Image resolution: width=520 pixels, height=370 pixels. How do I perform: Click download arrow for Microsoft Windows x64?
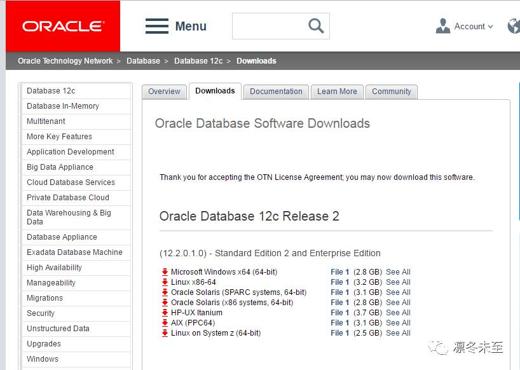(165, 272)
